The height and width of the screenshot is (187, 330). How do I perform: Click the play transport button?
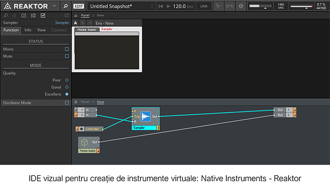[168, 6]
